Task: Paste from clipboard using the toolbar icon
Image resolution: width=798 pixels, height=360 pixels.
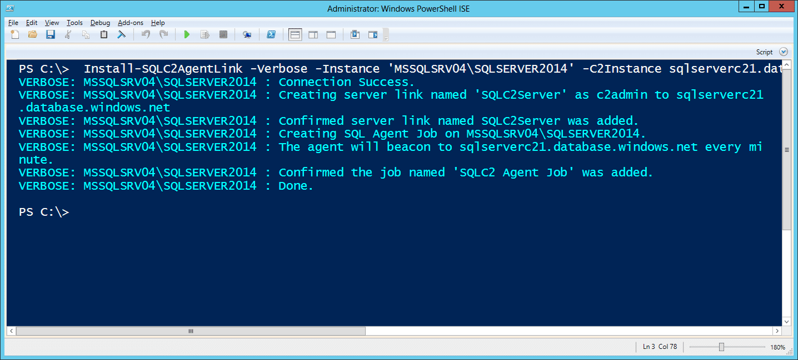Action: click(x=104, y=34)
